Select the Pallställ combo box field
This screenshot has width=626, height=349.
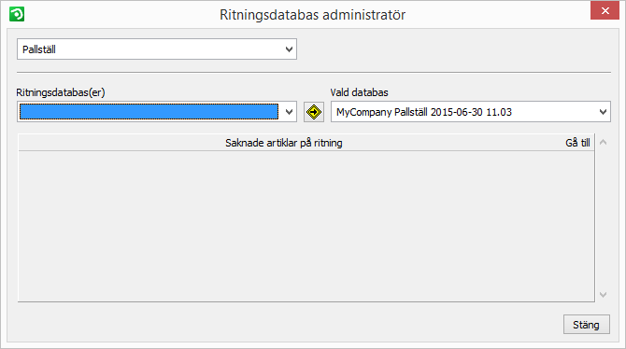pos(157,49)
